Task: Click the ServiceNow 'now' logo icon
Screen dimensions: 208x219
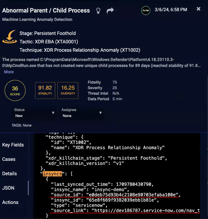Action: [x=146, y=11]
